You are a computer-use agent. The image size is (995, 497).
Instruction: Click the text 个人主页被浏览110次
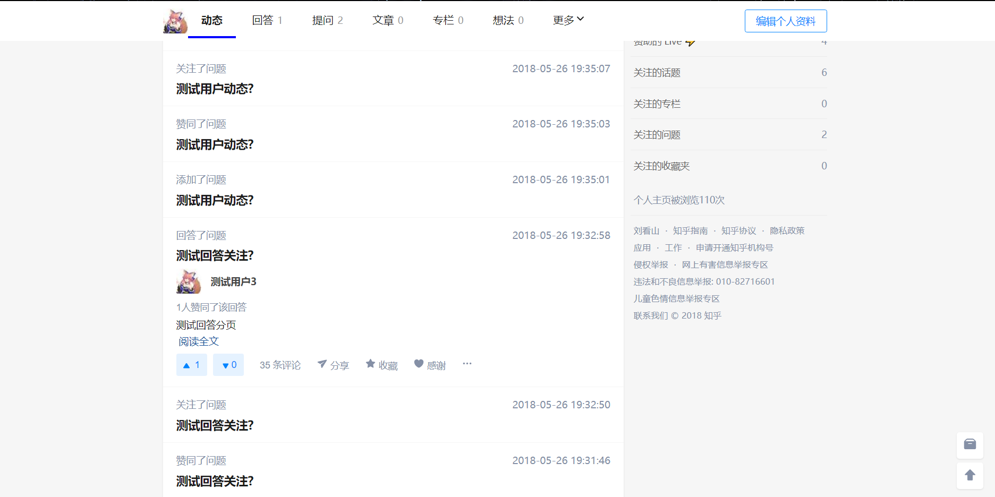pos(679,200)
